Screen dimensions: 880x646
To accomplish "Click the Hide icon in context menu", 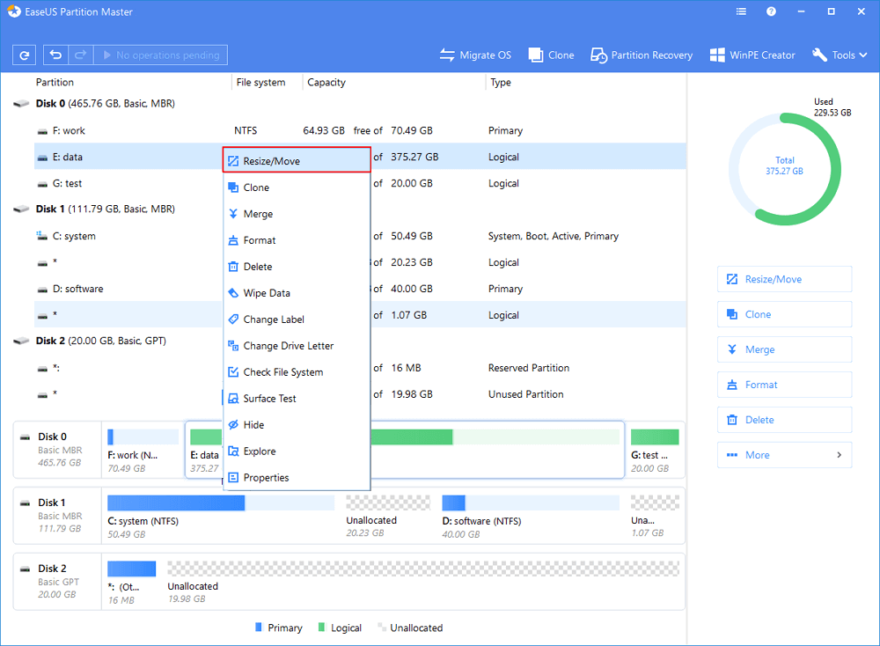I will click(x=233, y=425).
